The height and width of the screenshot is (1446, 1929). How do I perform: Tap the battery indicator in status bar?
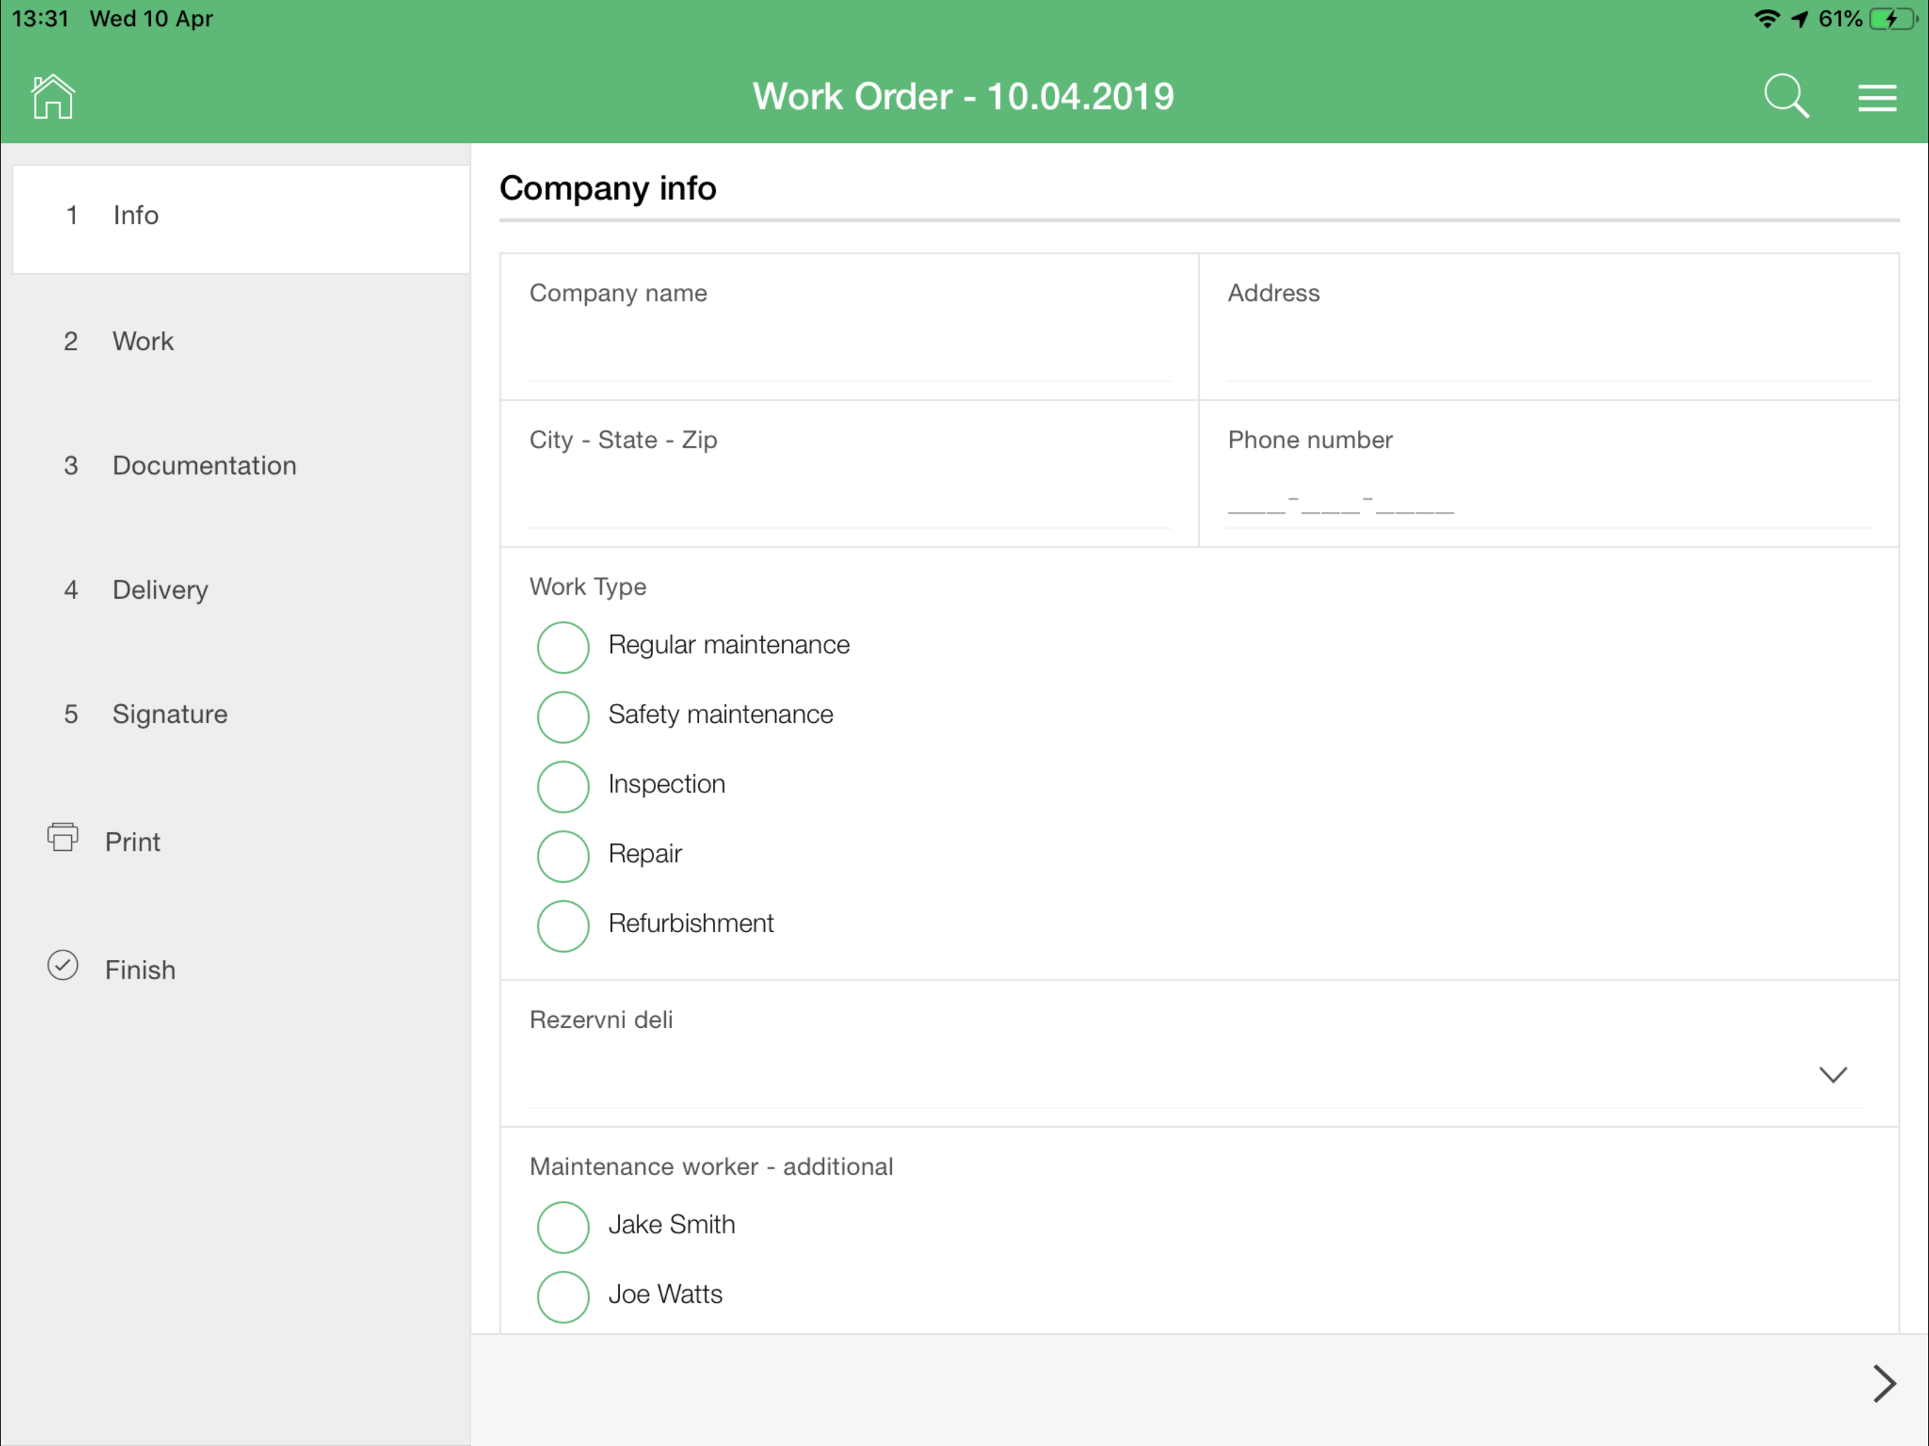tap(1892, 19)
